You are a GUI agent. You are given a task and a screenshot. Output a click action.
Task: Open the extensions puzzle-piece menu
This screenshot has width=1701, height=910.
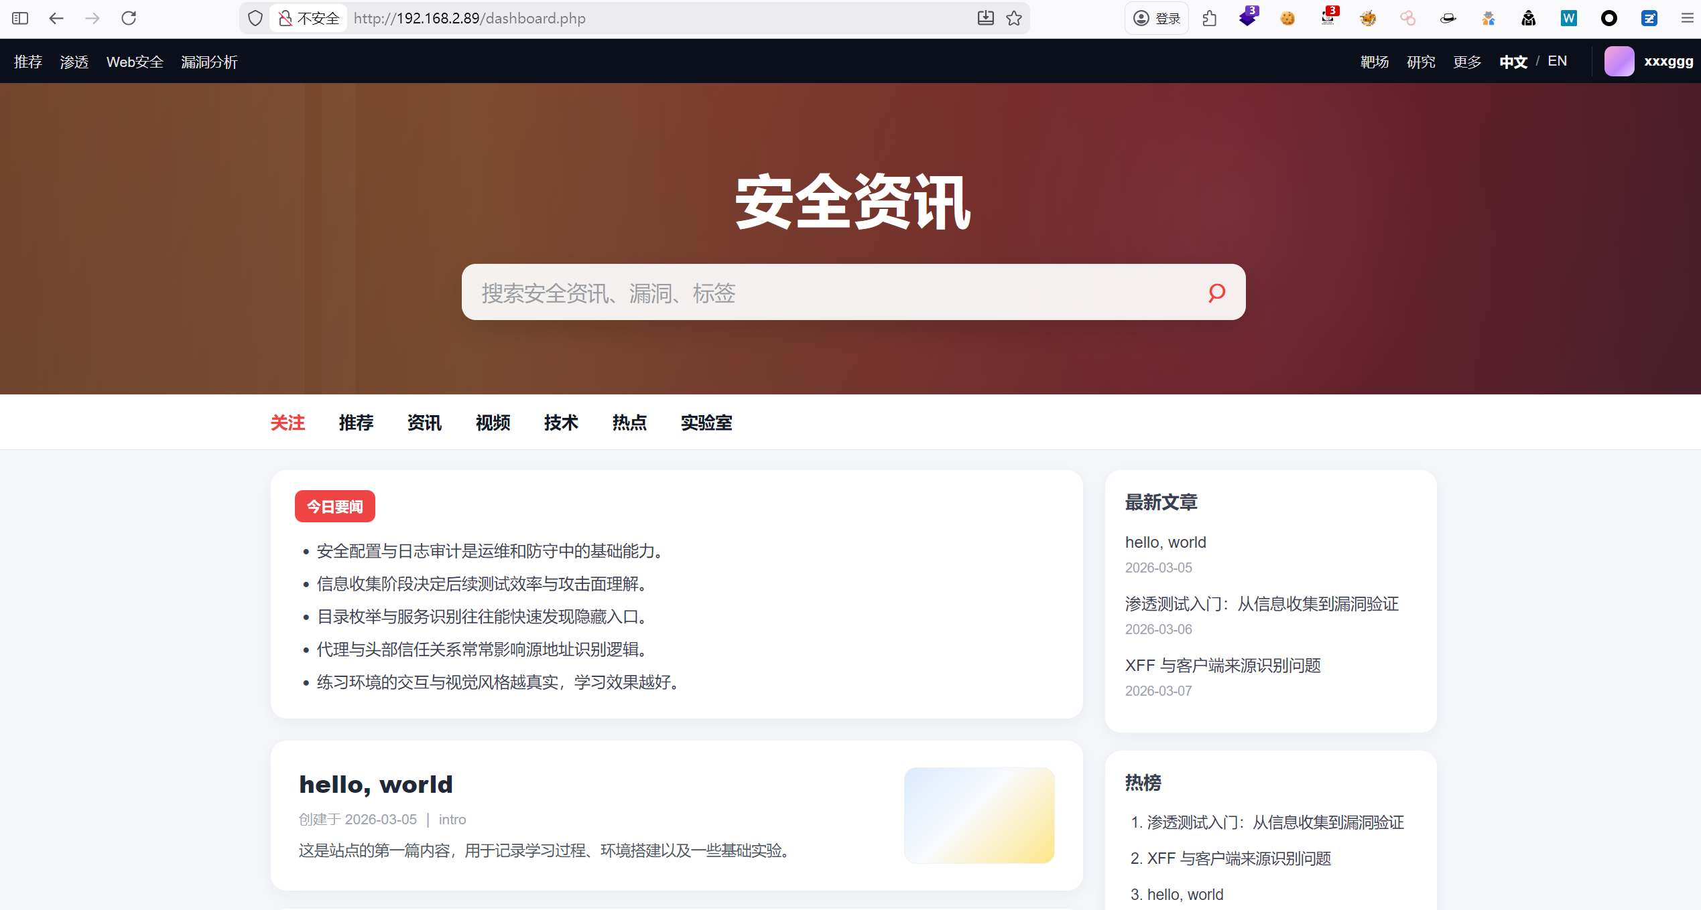[x=1209, y=18]
